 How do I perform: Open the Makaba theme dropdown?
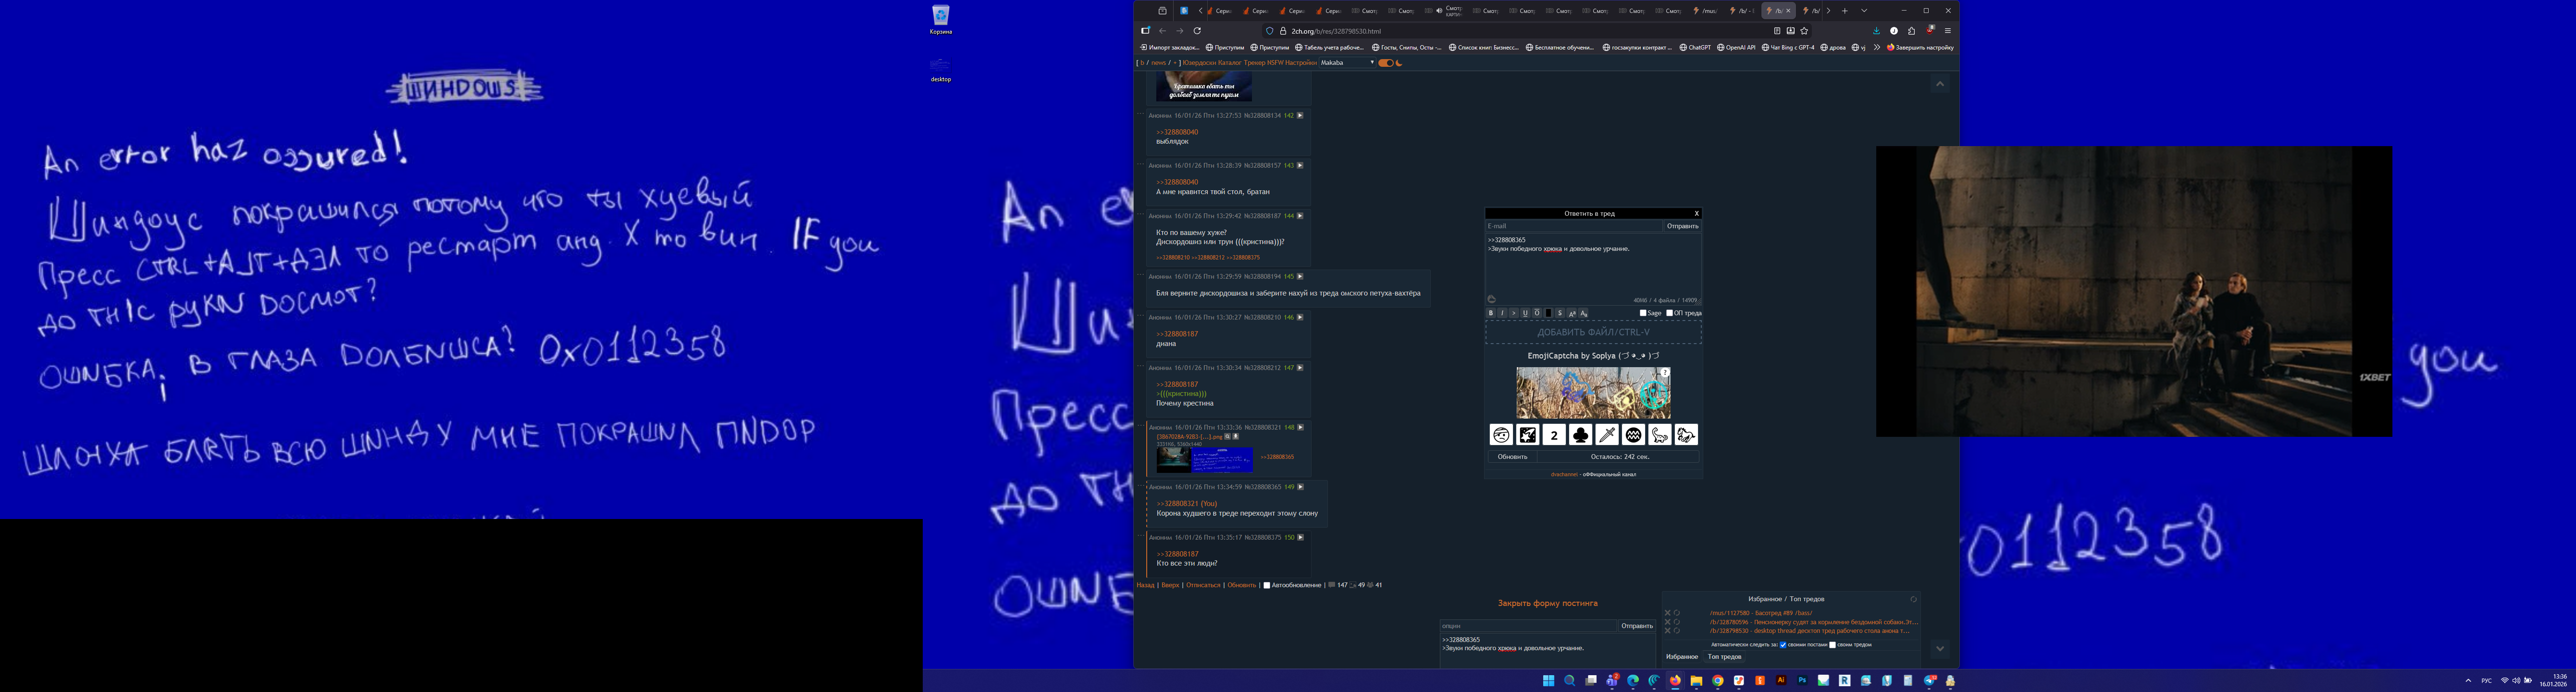pos(1347,63)
